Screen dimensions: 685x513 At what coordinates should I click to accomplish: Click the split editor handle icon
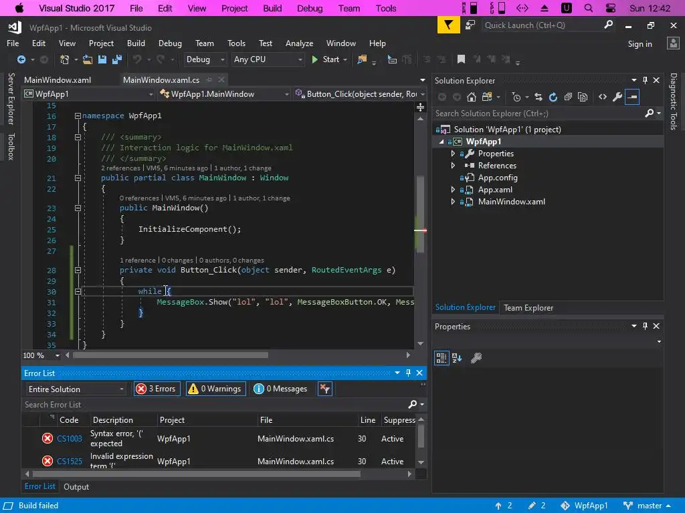[420, 107]
